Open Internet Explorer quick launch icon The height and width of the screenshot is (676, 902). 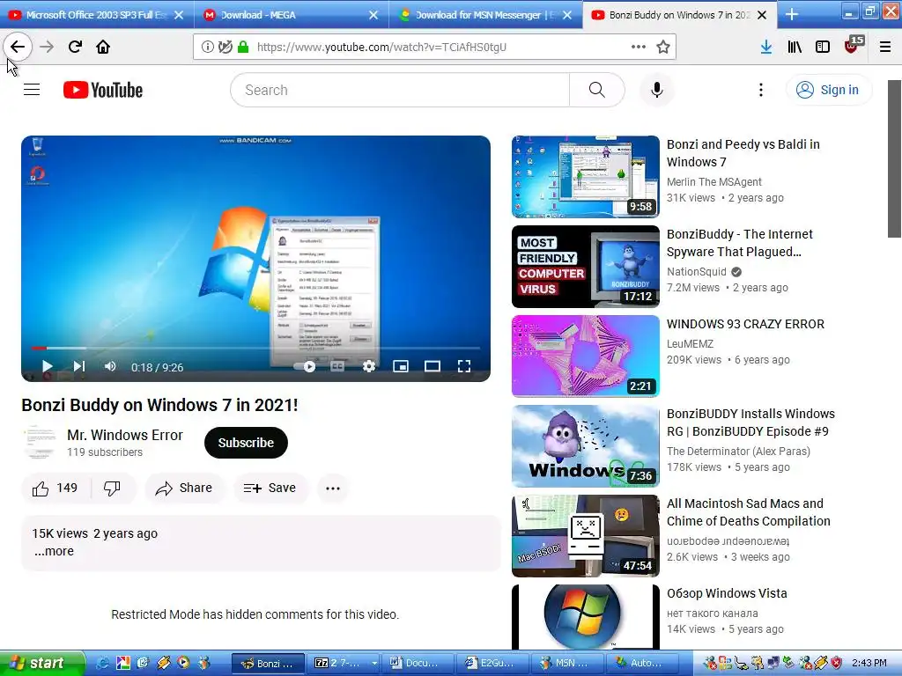(x=102, y=663)
